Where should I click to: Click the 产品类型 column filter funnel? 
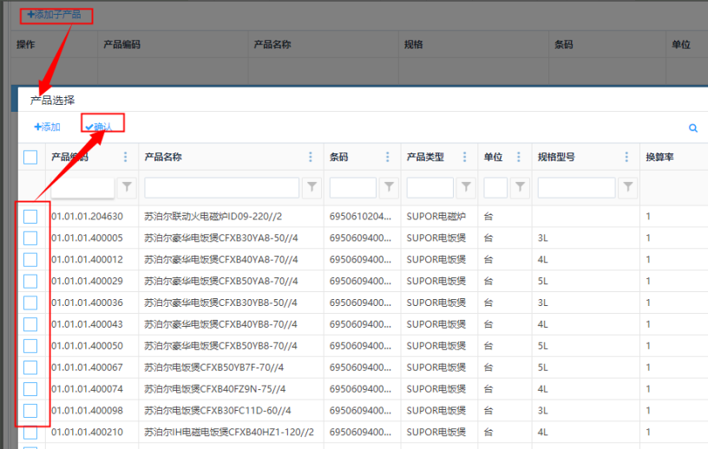(x=466, y=187)
